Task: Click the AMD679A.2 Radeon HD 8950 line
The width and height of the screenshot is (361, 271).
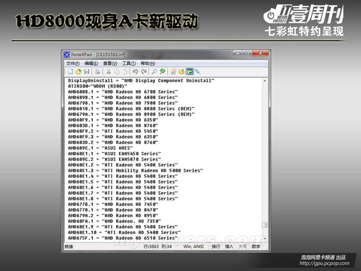Action: pos(113,215)
